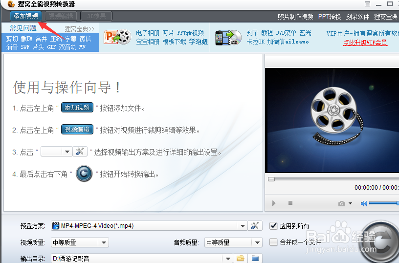Click the 狸窝 app logo icon

(x=11, y=4)
